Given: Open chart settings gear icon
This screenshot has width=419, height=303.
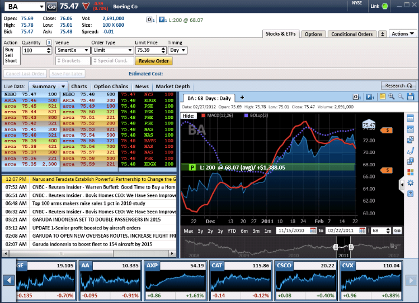Looking at the screenshot, I should 410,183.
